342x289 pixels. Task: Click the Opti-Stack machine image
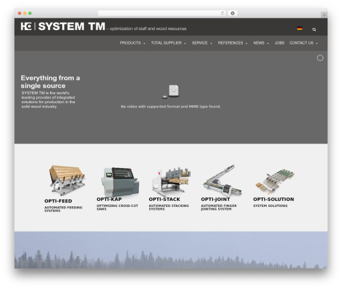click(x=172, y=182)
